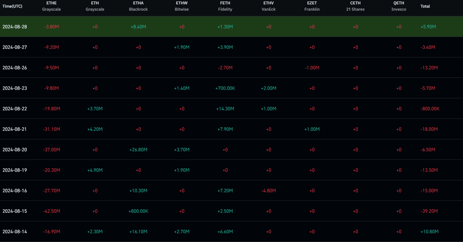Select the 2024-08-26 date cell
This screenshot has width=463, height=242.
15,68
